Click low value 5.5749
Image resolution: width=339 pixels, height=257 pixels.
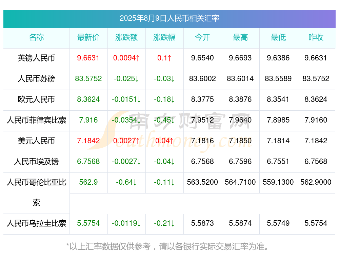(278, 223)
